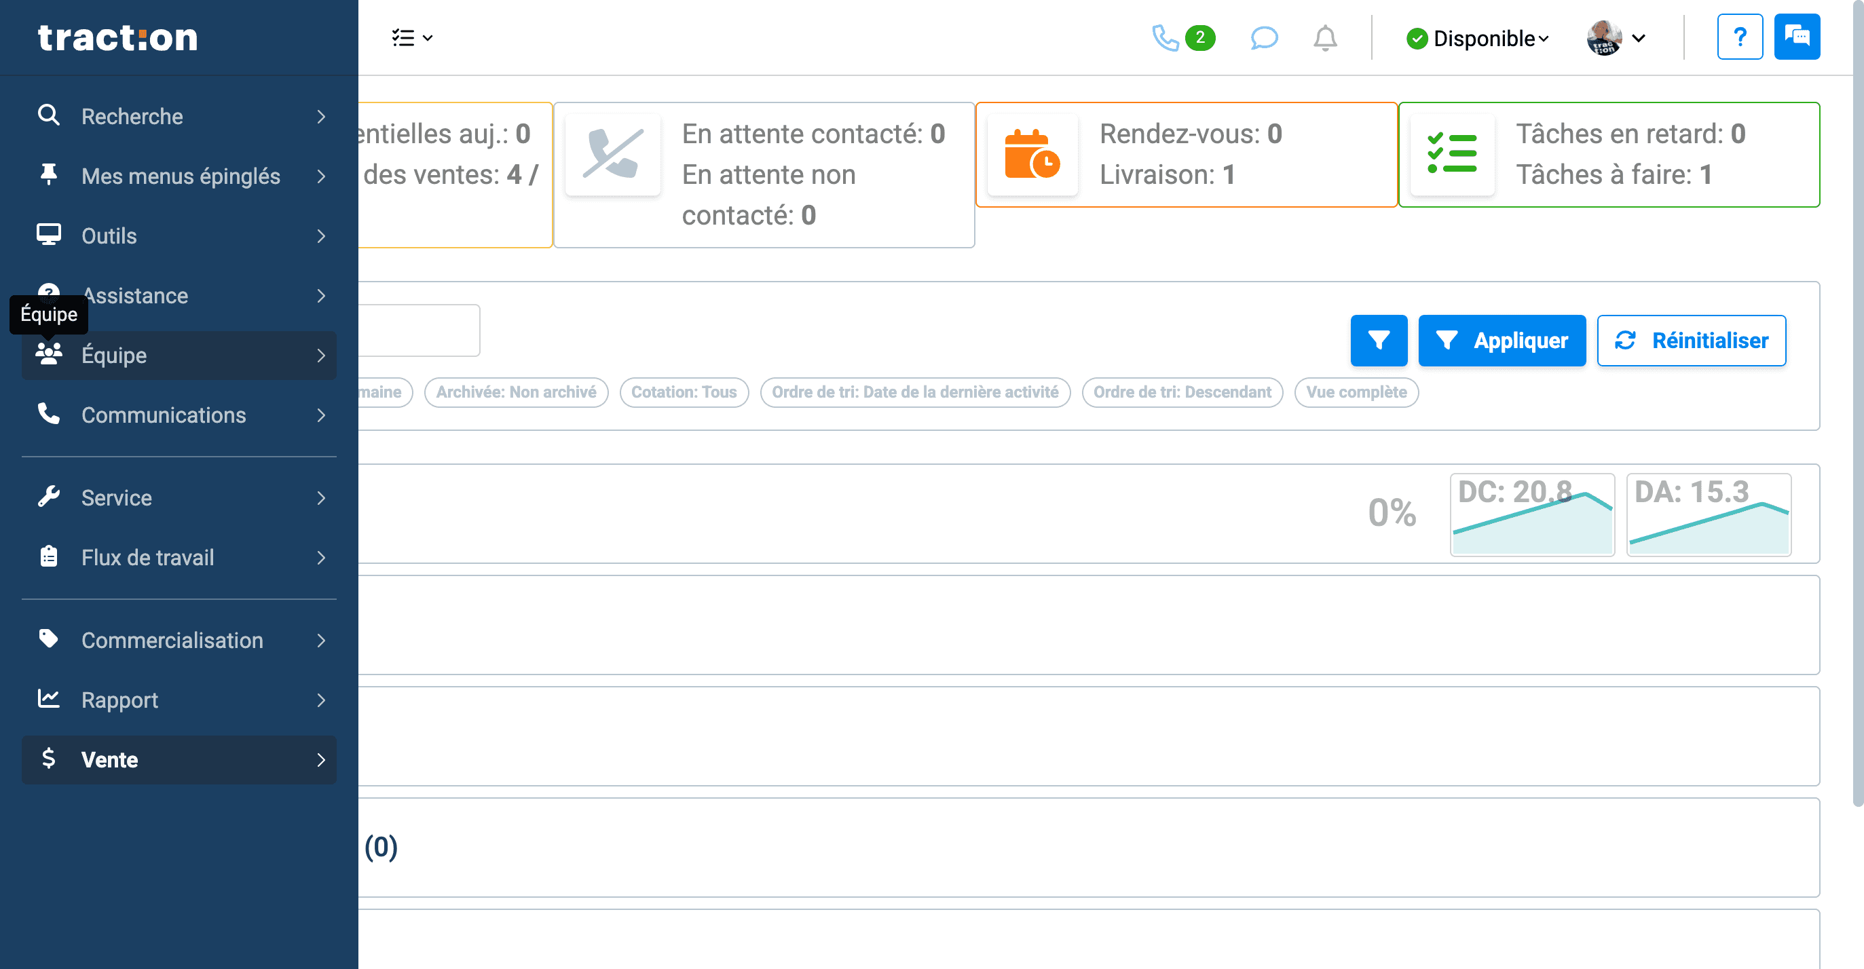Open the chat bubble messages icon
Screen dimensions: 1864x969
[1263, 37]
